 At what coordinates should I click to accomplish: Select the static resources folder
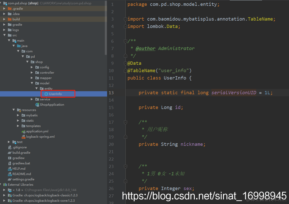53,121
